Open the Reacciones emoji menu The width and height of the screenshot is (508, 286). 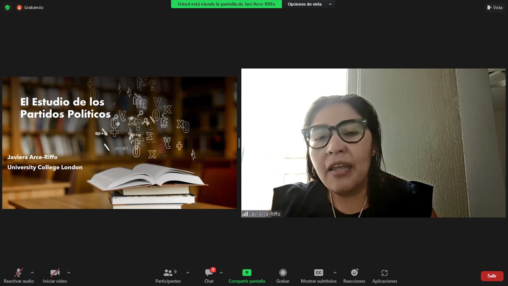coord(354,276)
